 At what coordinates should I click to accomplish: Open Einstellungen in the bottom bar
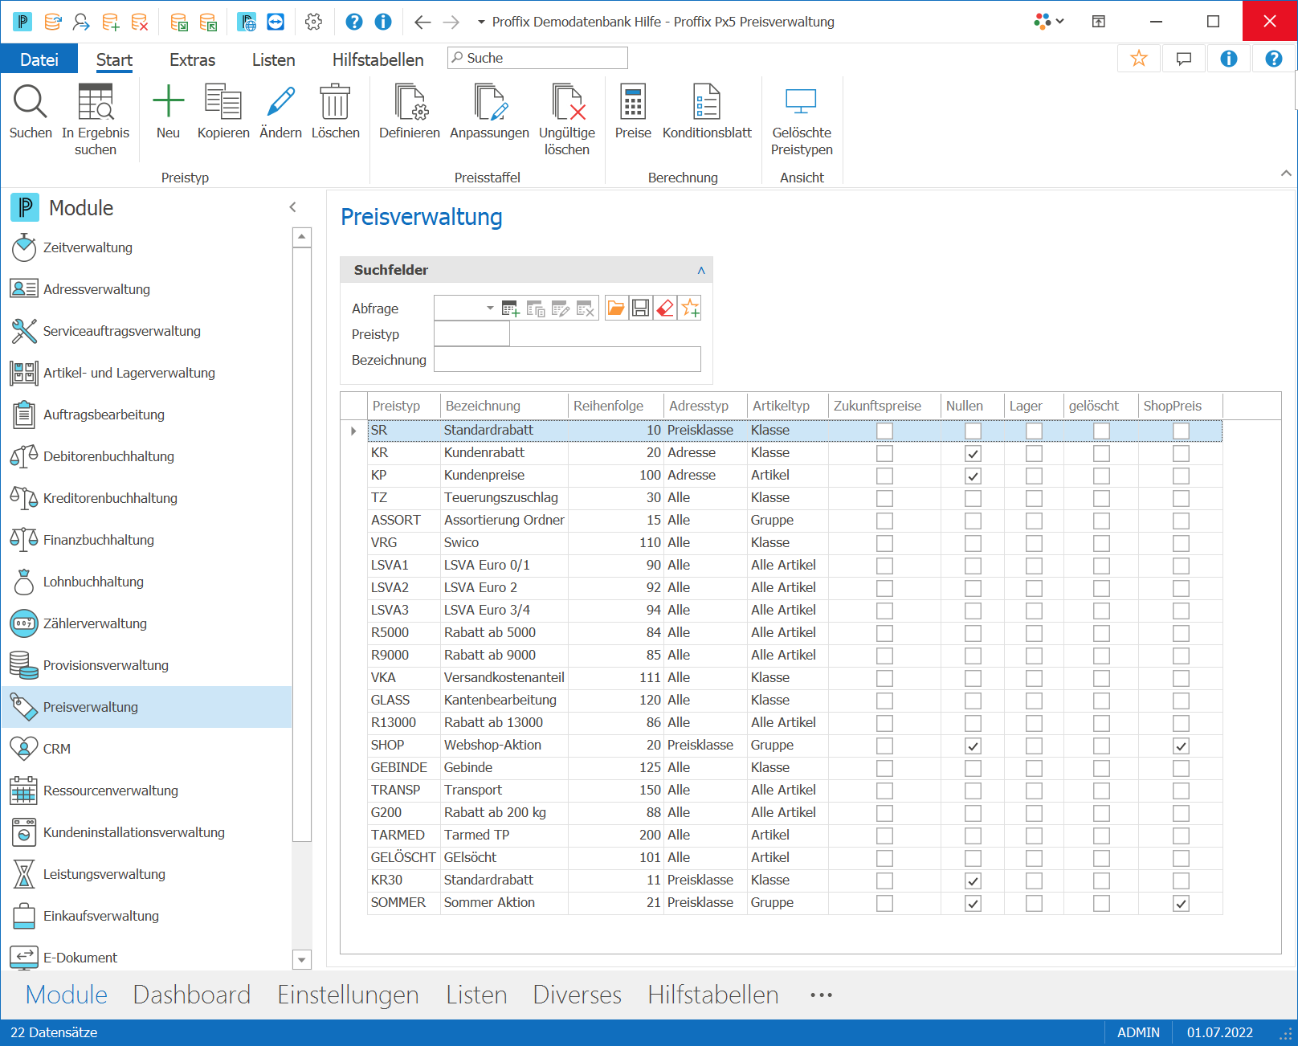(348, 995)
